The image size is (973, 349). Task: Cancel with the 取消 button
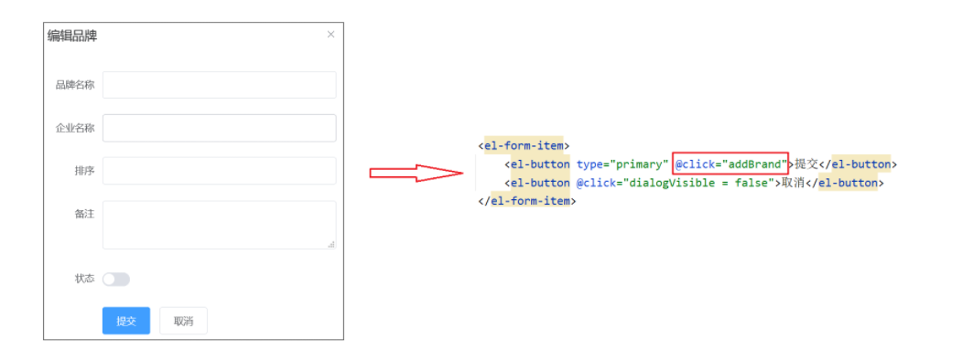pos(183,321)
